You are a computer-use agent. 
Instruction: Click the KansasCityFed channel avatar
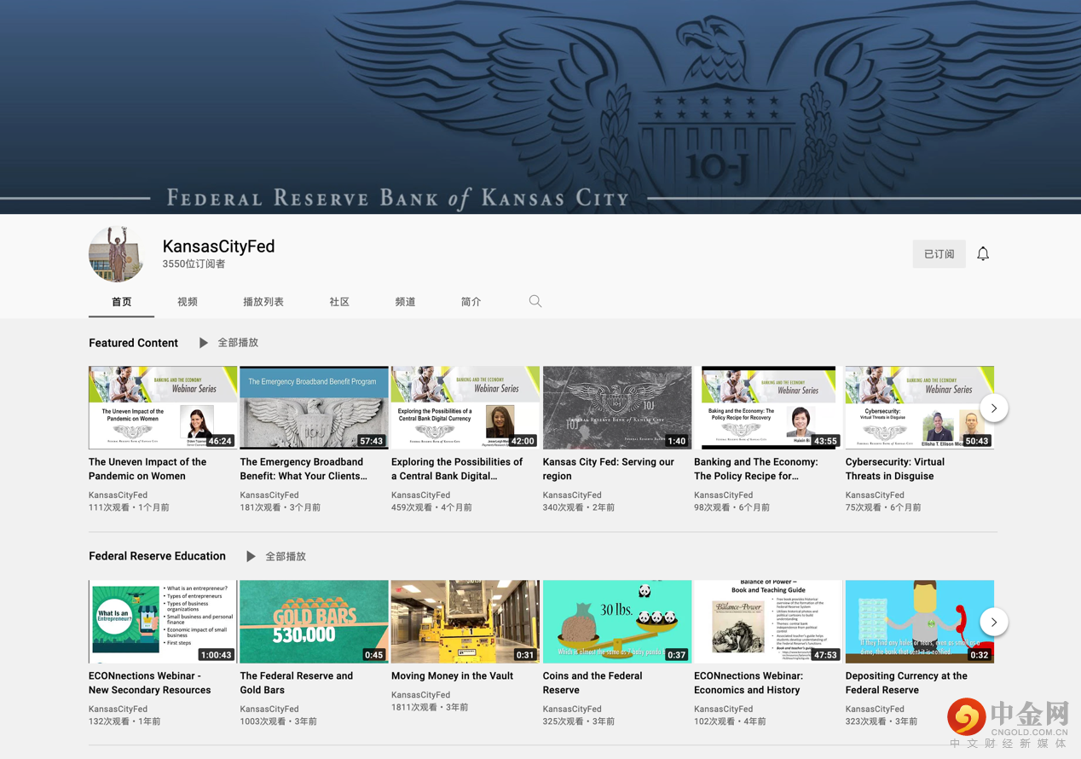point(117,253)
